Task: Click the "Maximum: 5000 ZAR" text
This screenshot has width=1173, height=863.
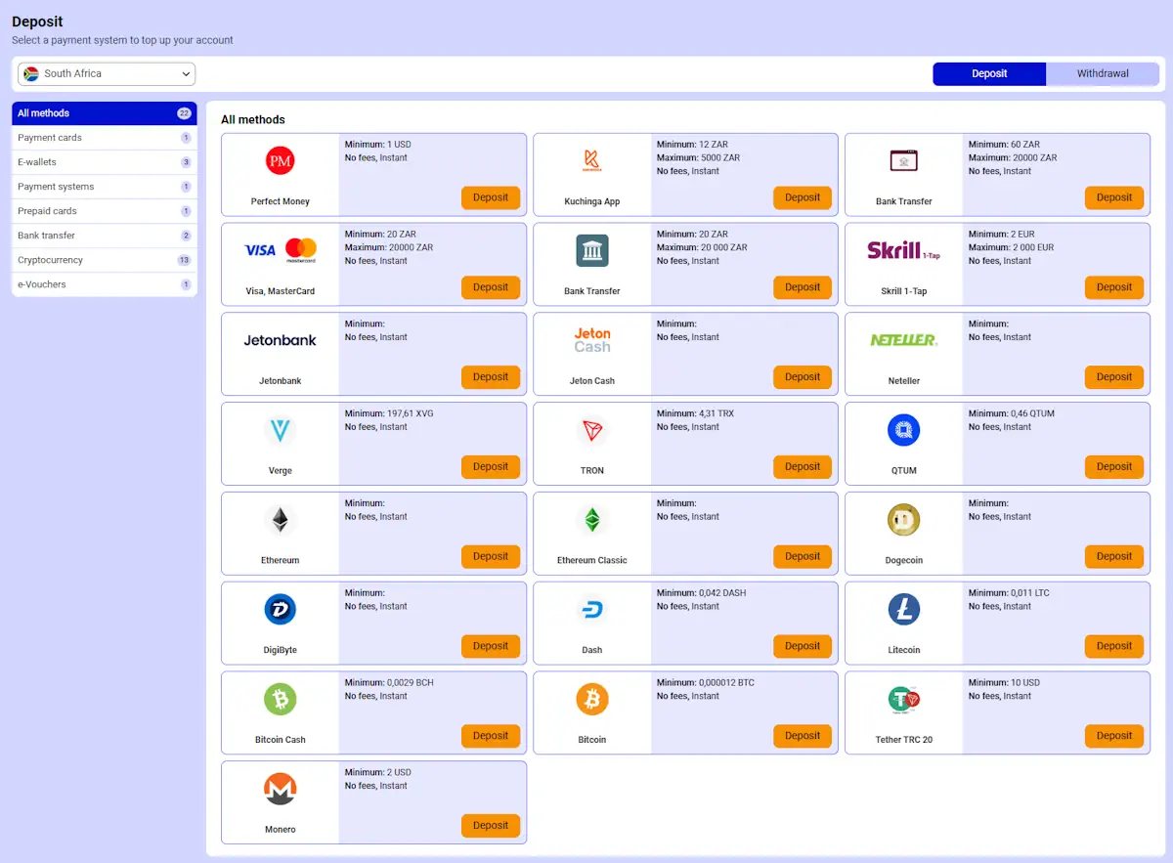Action: click(x=698, y=157)
